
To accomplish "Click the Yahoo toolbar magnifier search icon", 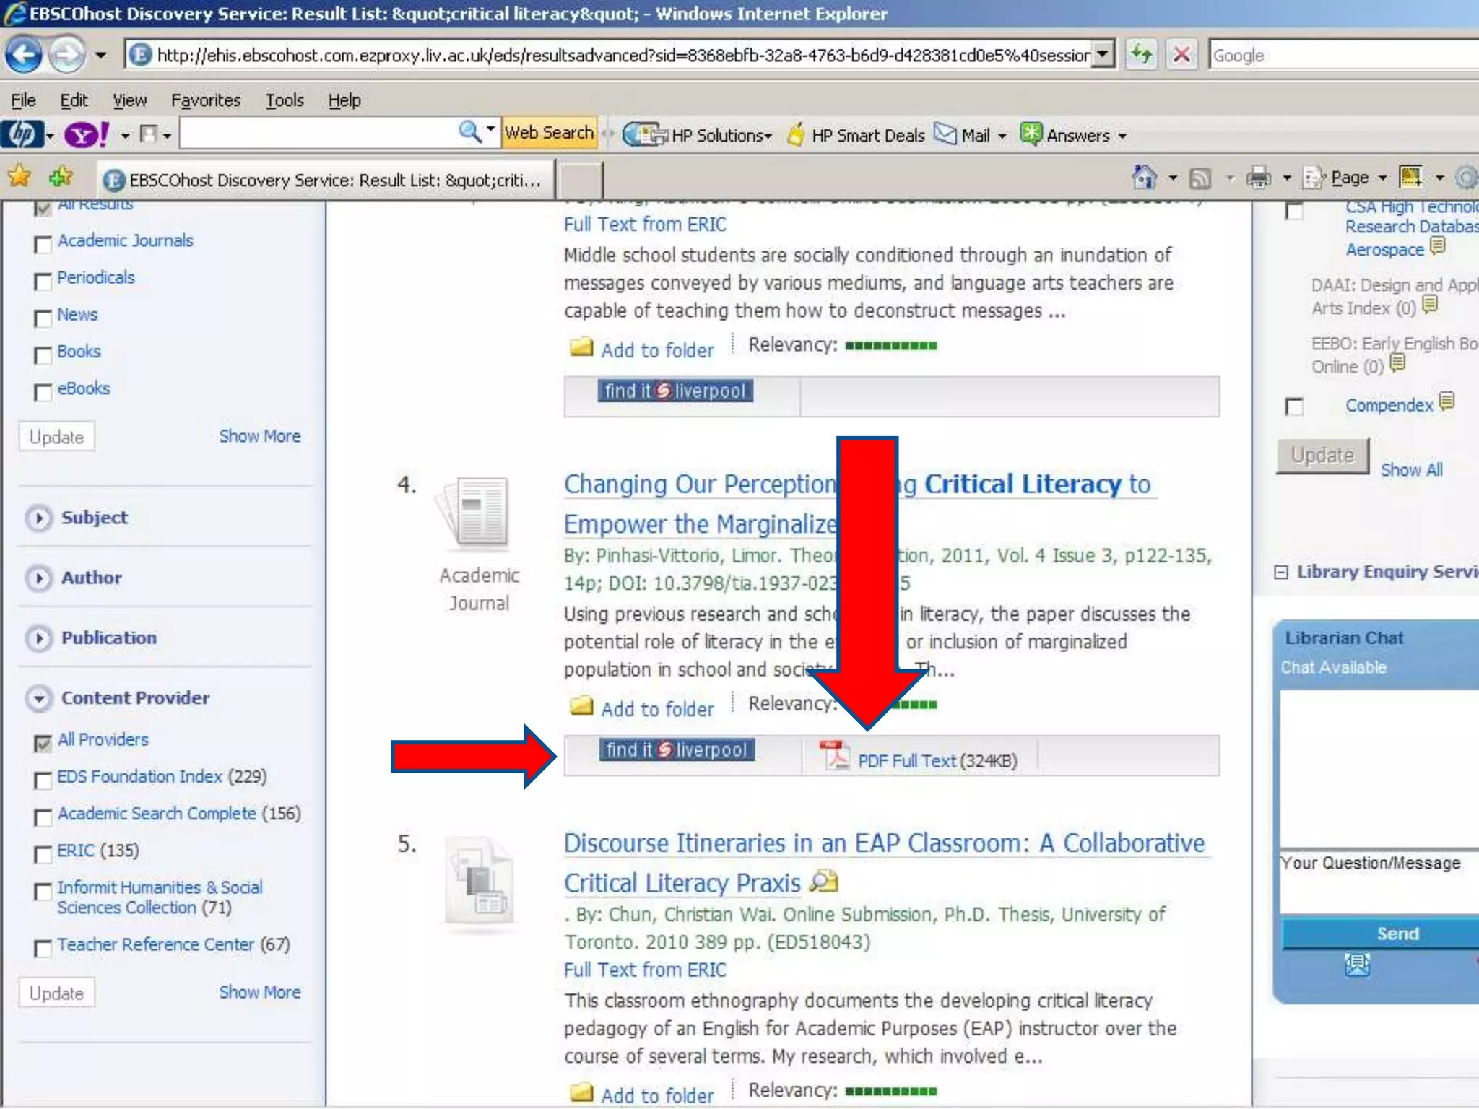I will (469, 133).
